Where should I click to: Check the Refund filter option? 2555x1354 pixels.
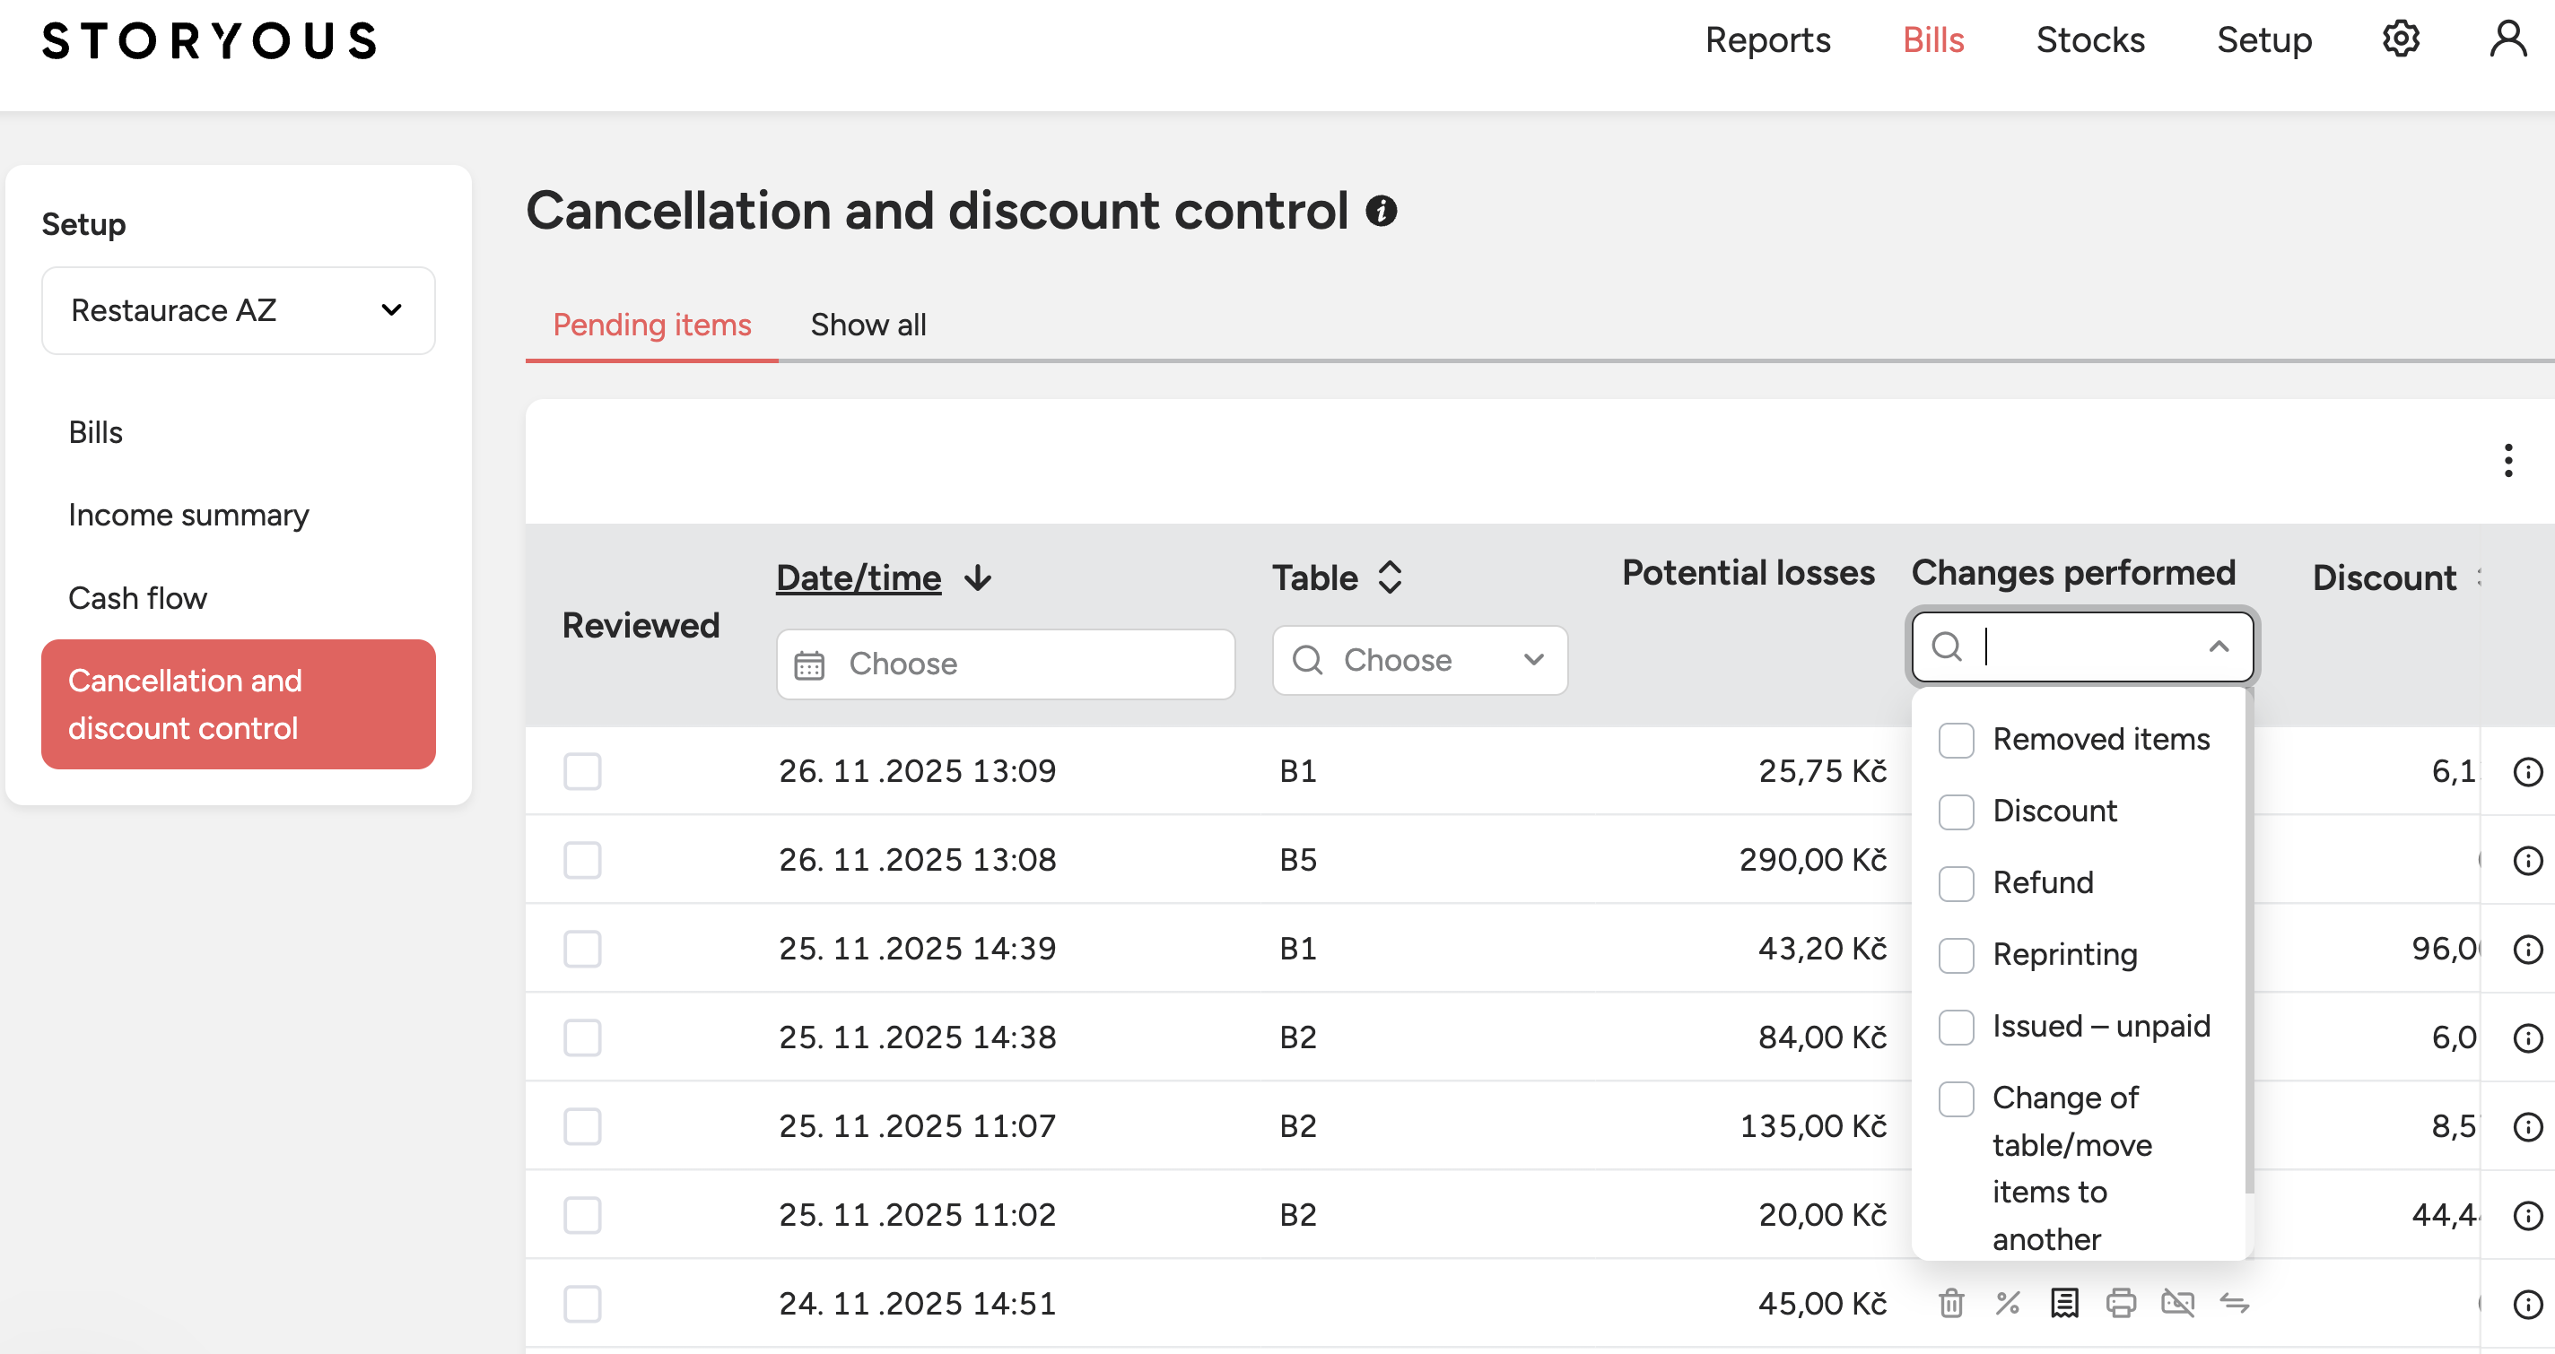1956,883
